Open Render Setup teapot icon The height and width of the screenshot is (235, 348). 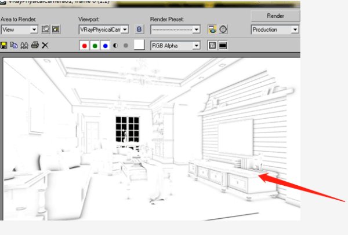coord(212,30)
